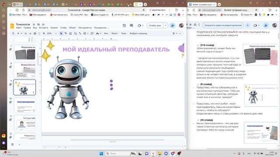Viewport: 280px width, 157px height.
Task: Open the Windows Start button
Action: click(101, 154)
